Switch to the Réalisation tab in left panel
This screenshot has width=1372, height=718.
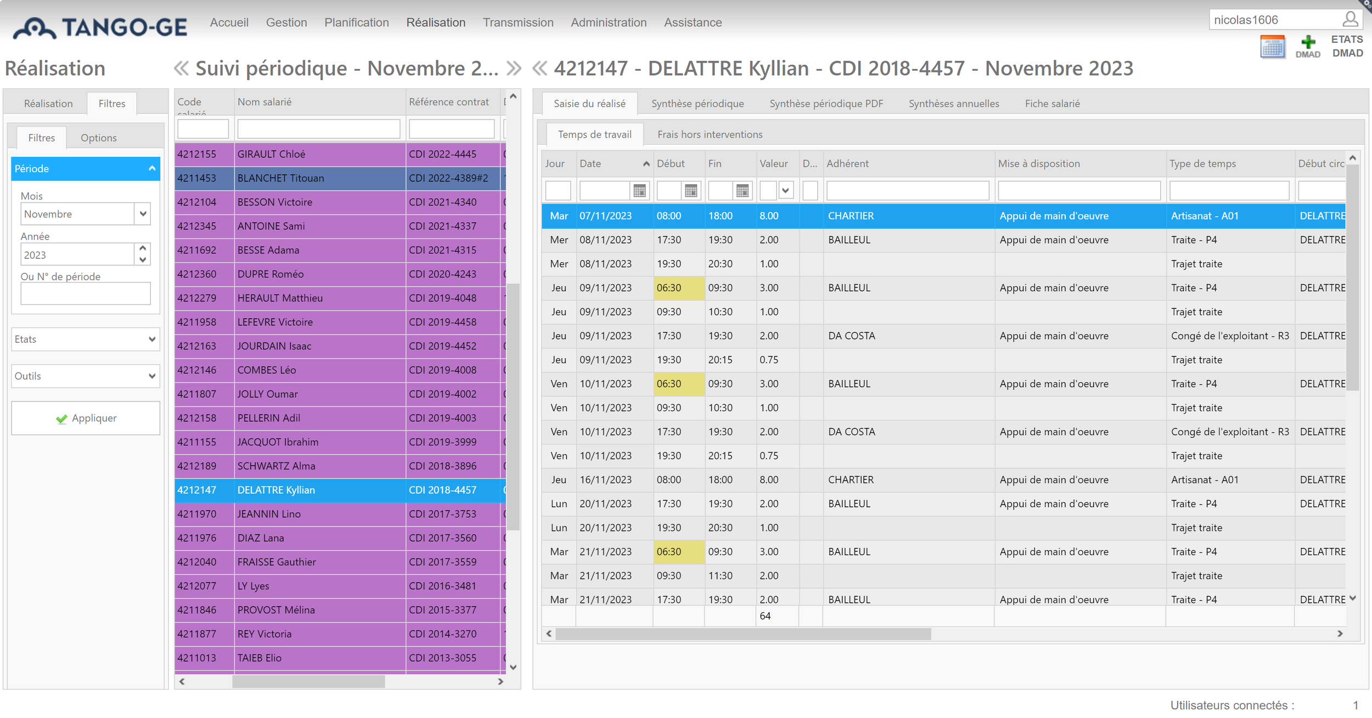point(48,104)
